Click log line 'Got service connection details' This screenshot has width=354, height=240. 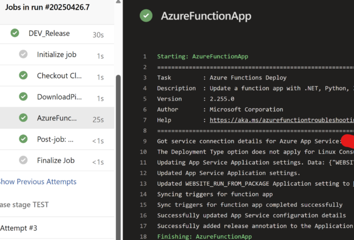[250, 141]
